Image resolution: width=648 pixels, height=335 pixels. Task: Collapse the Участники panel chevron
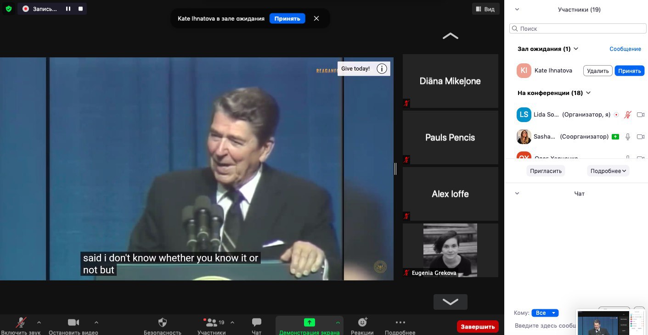517,9
